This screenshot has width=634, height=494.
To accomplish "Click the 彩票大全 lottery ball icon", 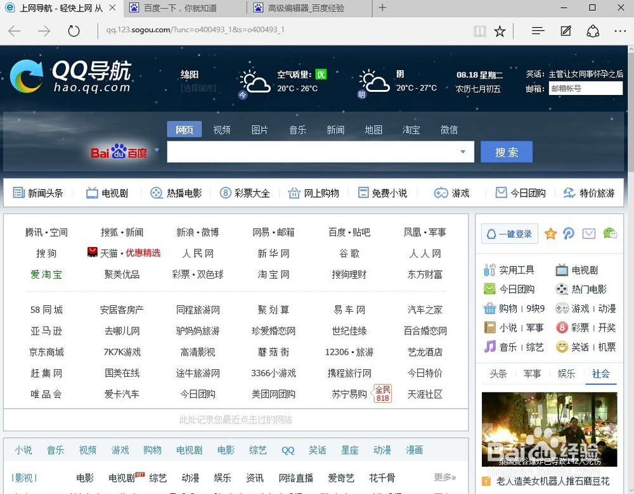I will [225, 193].
